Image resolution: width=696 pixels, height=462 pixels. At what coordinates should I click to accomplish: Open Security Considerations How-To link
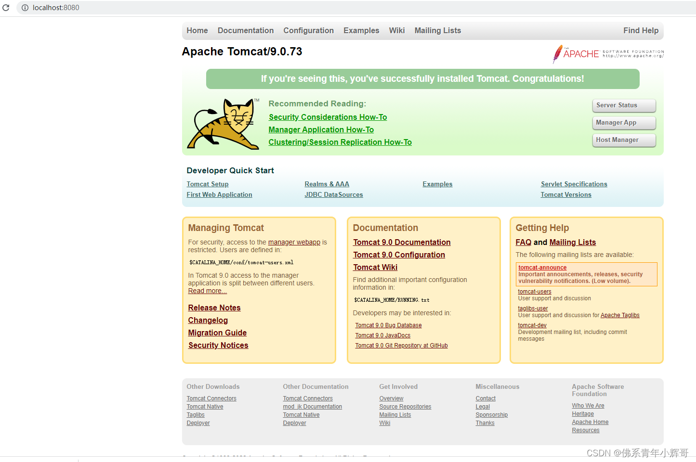click(x=328, y=117)
